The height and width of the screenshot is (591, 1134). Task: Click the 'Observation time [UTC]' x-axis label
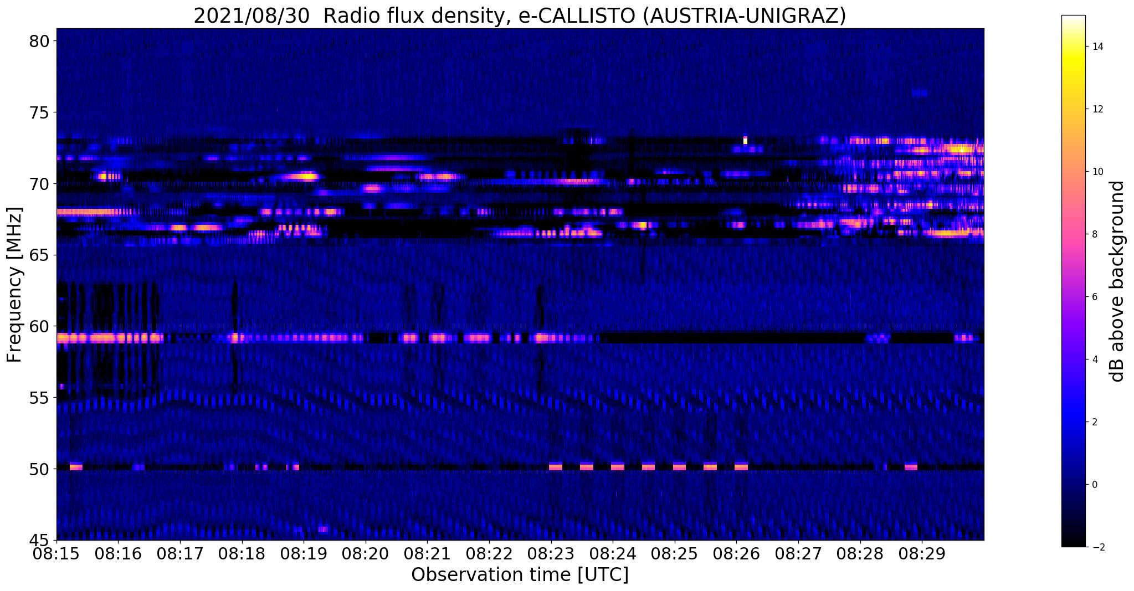(x=520, y=575)
